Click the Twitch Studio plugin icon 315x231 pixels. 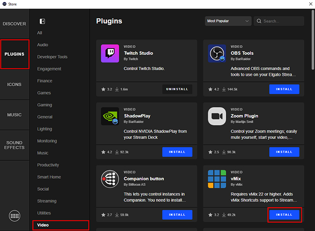point(110,53)
